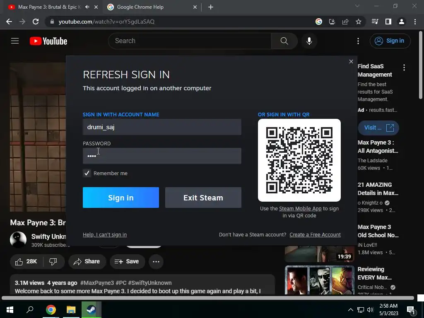Open the notification center icon

pyautogui.click(x=411, y=310)
